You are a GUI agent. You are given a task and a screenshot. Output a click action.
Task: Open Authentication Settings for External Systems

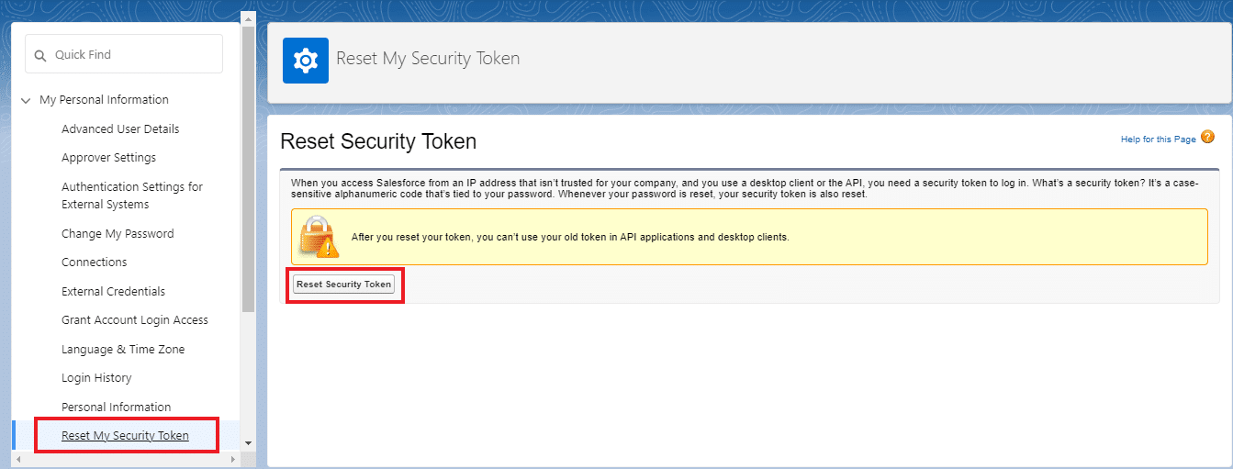[132, 195]
